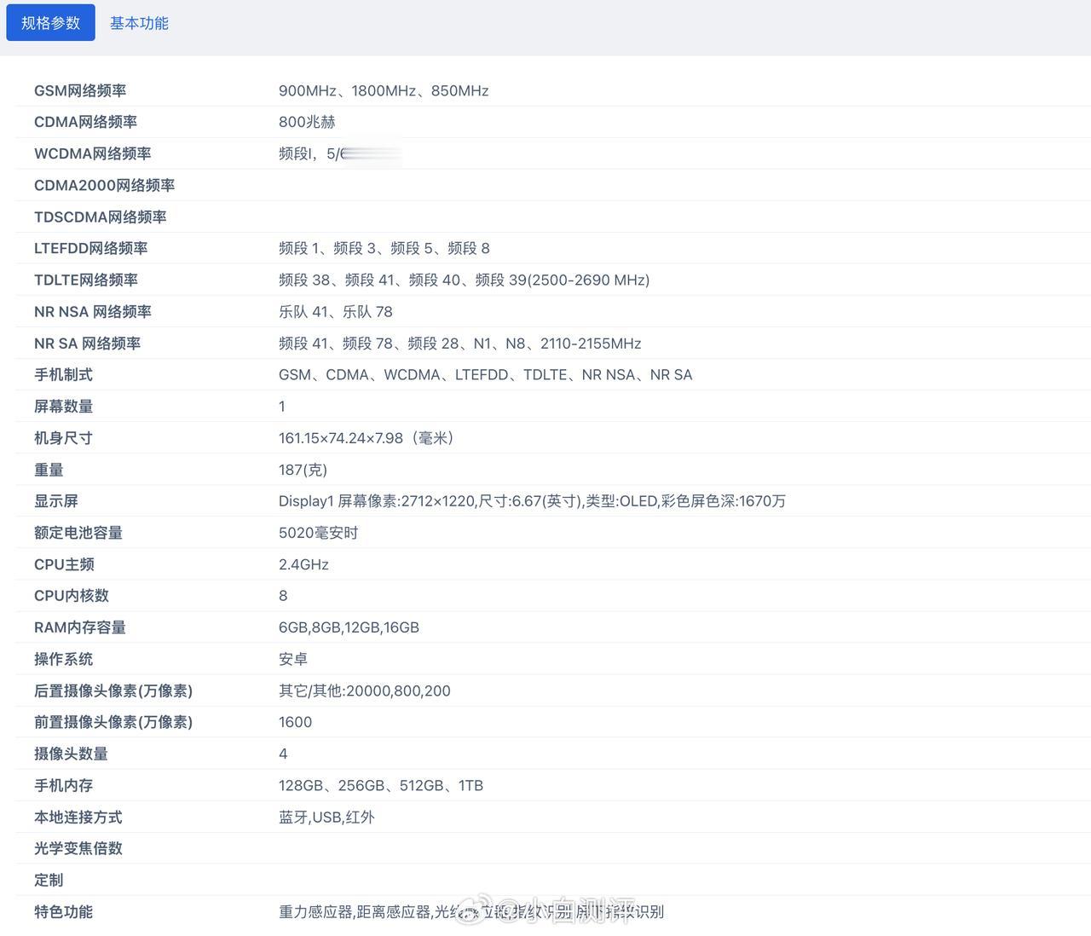The width and height of the screenshot is (1091, 936).
Task: Select NR NSA 网络频率 value
Action: (x=335, y=311)
